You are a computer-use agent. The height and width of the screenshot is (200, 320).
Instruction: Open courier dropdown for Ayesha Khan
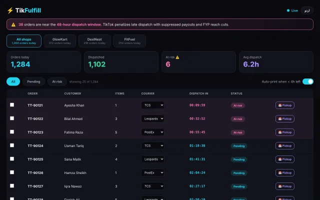point(152,105)
